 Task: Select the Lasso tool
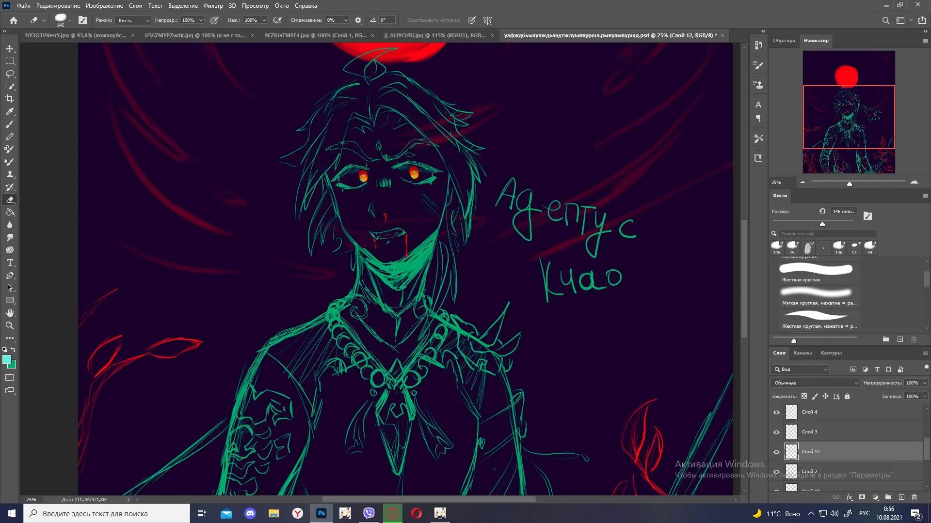click(10, 74)
